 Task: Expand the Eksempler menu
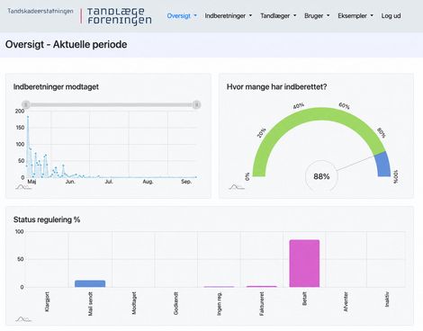[x=355, y=16]
